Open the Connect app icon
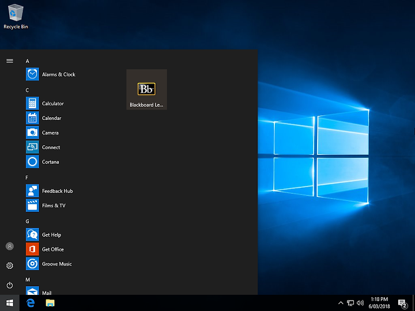Image resolution: width=415 pixels, height=311 pixels. click(x=32, y=147)
